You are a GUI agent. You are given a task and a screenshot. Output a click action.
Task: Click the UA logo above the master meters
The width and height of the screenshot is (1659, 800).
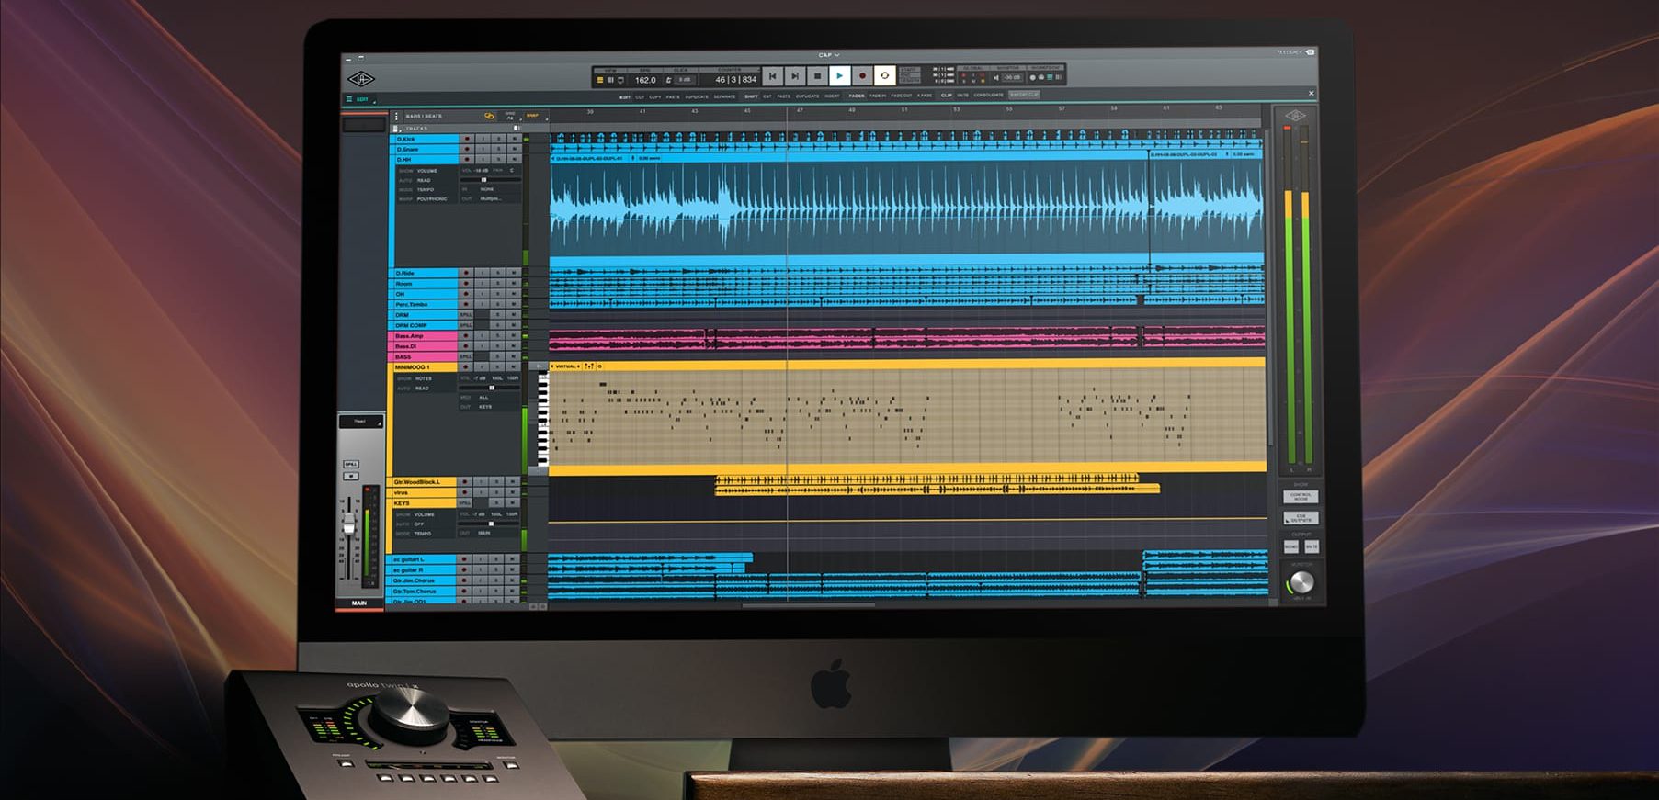[1295, 116]
